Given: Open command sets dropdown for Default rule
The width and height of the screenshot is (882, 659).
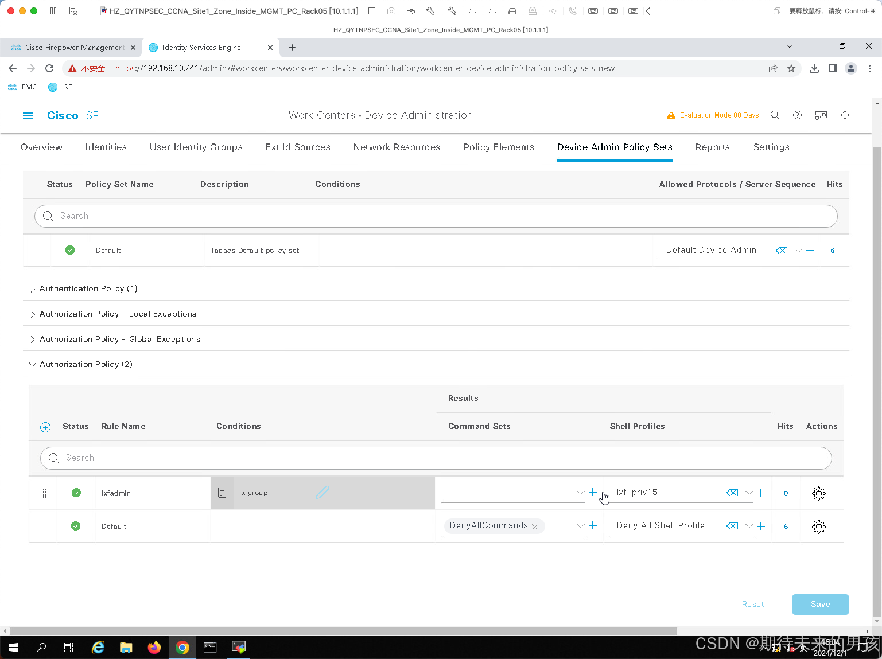Looking at the screenshot, I should (x=581, y=526).
